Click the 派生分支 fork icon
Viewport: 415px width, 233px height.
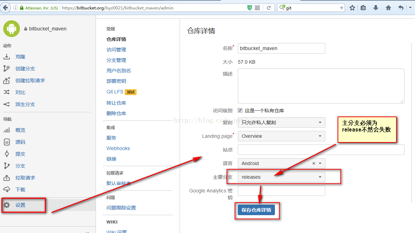(7, 104)
